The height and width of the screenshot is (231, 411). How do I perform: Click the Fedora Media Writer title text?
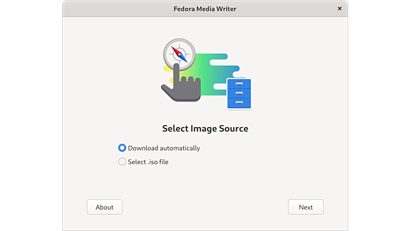(x=205, y=9)
